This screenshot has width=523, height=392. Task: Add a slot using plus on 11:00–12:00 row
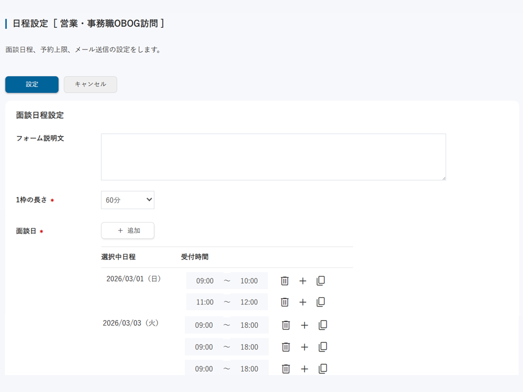tap(303, 302)
